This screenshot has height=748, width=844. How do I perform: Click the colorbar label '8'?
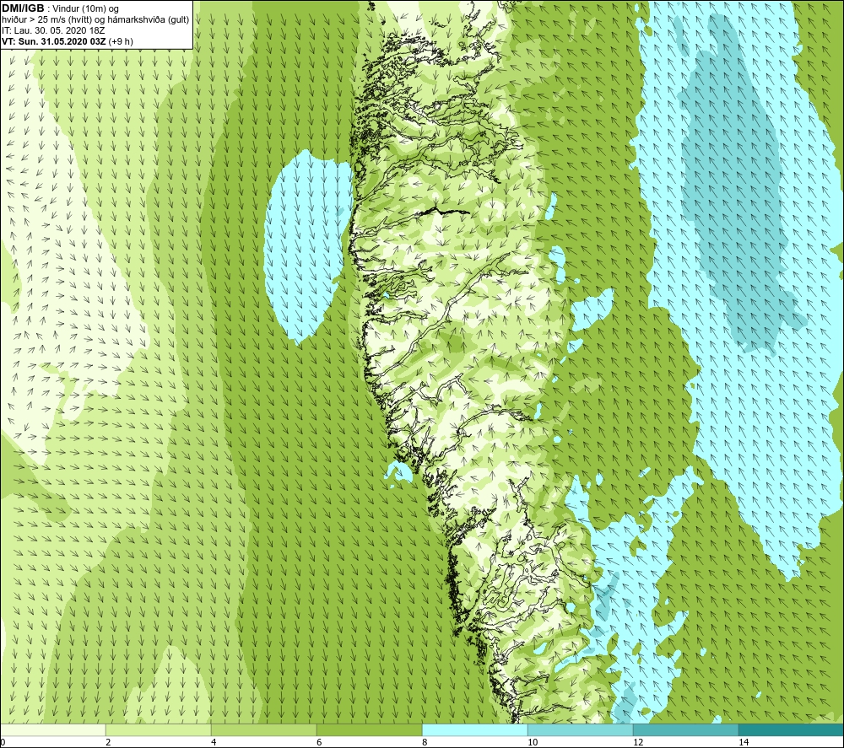425,742
